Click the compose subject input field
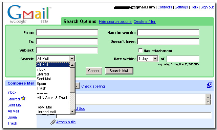This screenshot has width=217, height=130. 134,115
